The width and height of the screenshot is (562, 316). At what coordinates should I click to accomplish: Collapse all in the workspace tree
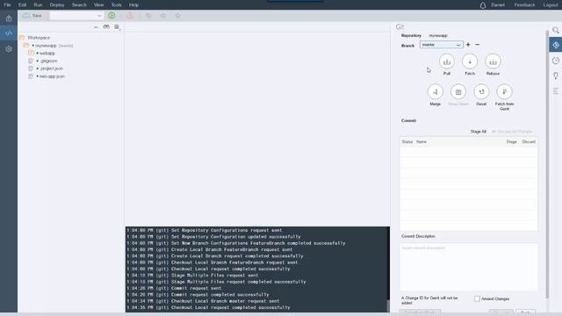96,27
